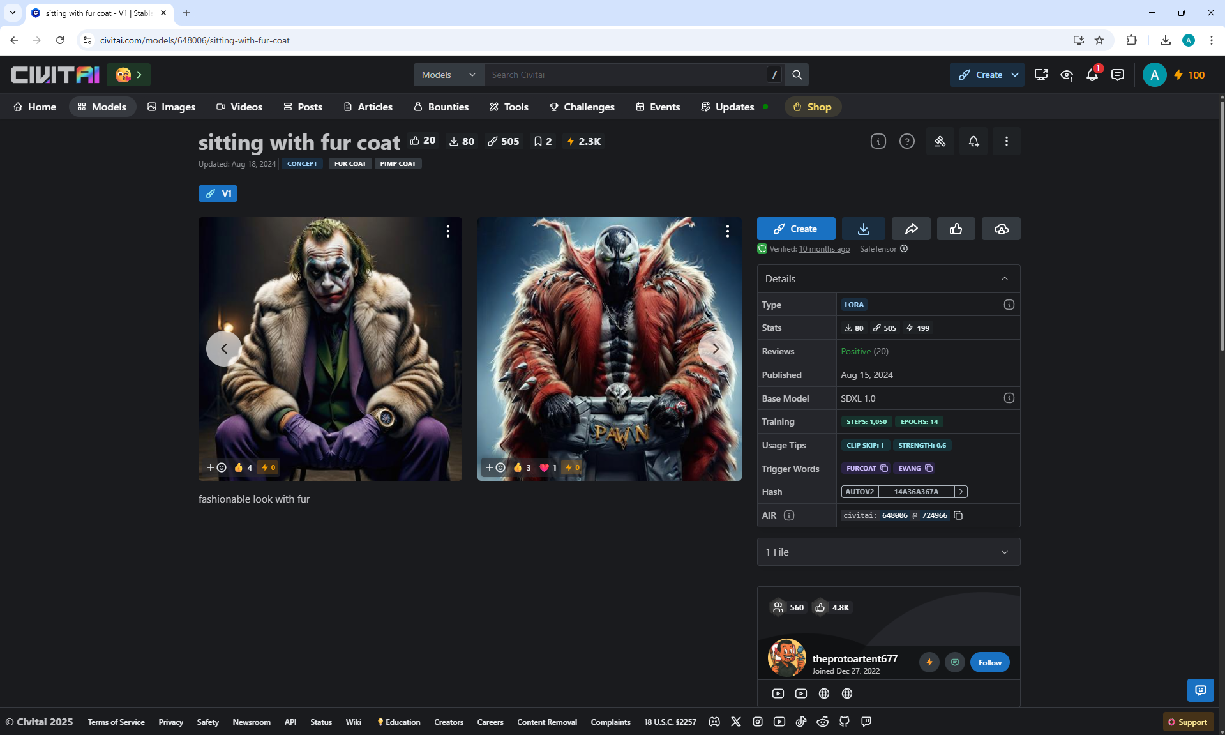Show next gallery image

point(716,349)
